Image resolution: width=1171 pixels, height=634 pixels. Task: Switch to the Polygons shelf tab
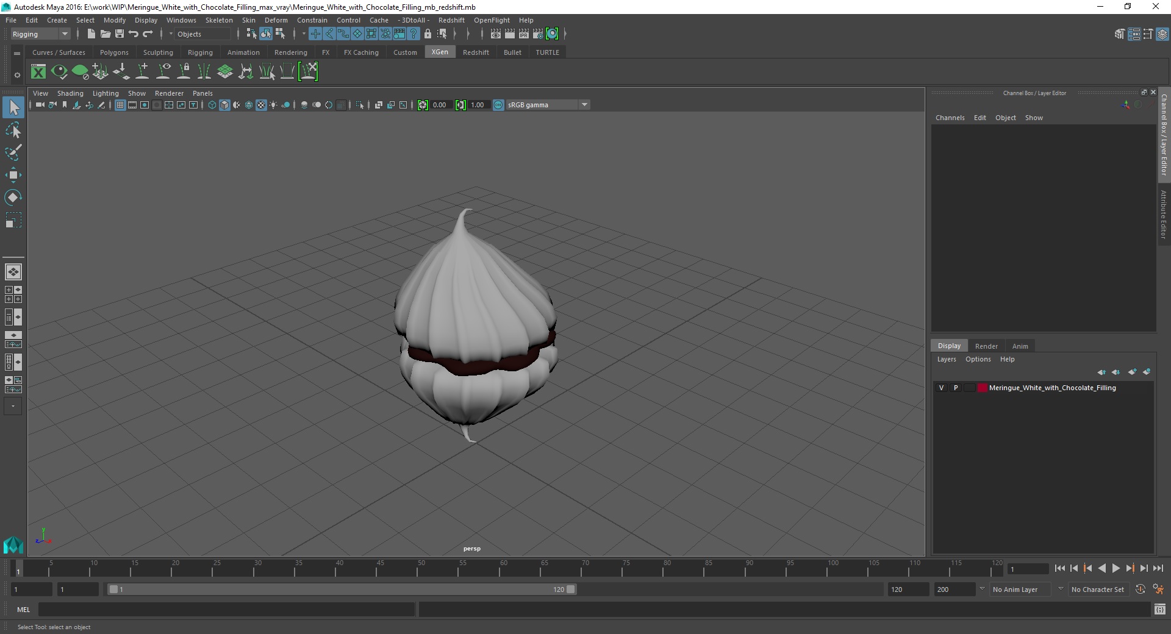[x=114, y=52]
